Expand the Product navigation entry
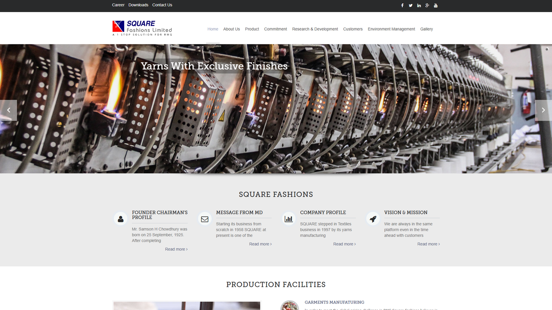This screenshot has height=310, width=552. tap(252, 29)
